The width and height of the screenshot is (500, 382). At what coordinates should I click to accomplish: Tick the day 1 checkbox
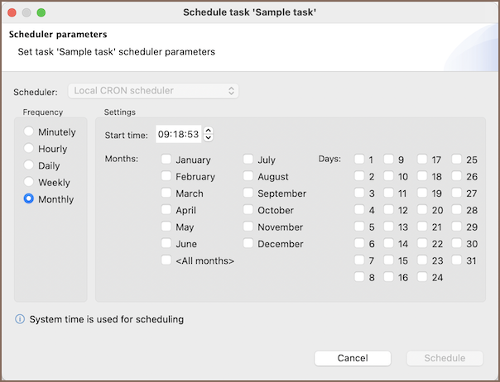click(359, 160)
